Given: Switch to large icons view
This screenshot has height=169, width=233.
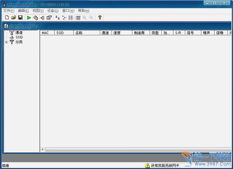Looking at the screenshot, I should pos(58,18).
